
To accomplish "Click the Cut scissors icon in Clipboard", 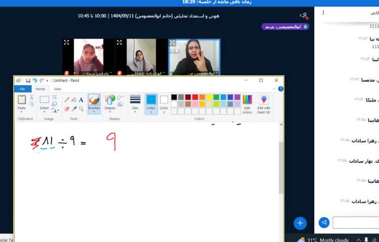I will point(31,97).
